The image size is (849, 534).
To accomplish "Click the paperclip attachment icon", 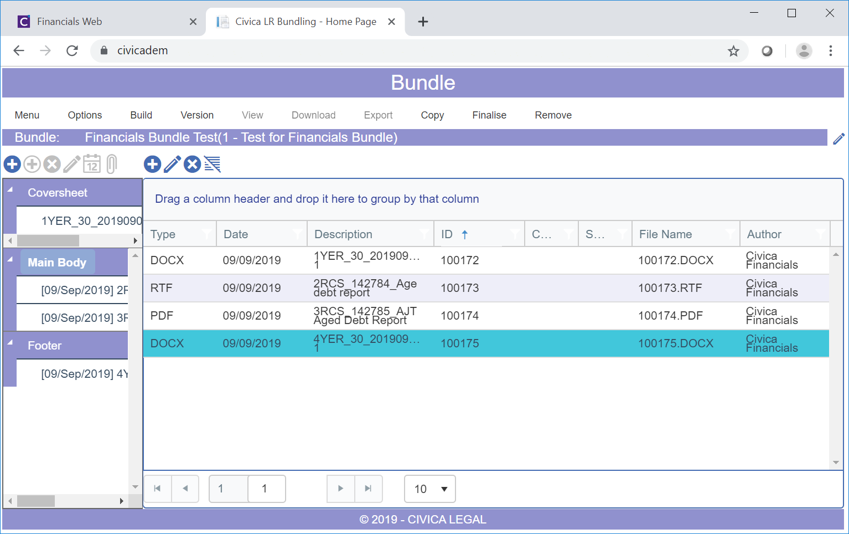I will pyautogui.click(x=112, y=164).
